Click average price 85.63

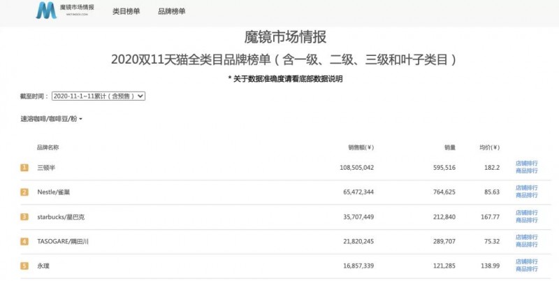pos(492,192)
